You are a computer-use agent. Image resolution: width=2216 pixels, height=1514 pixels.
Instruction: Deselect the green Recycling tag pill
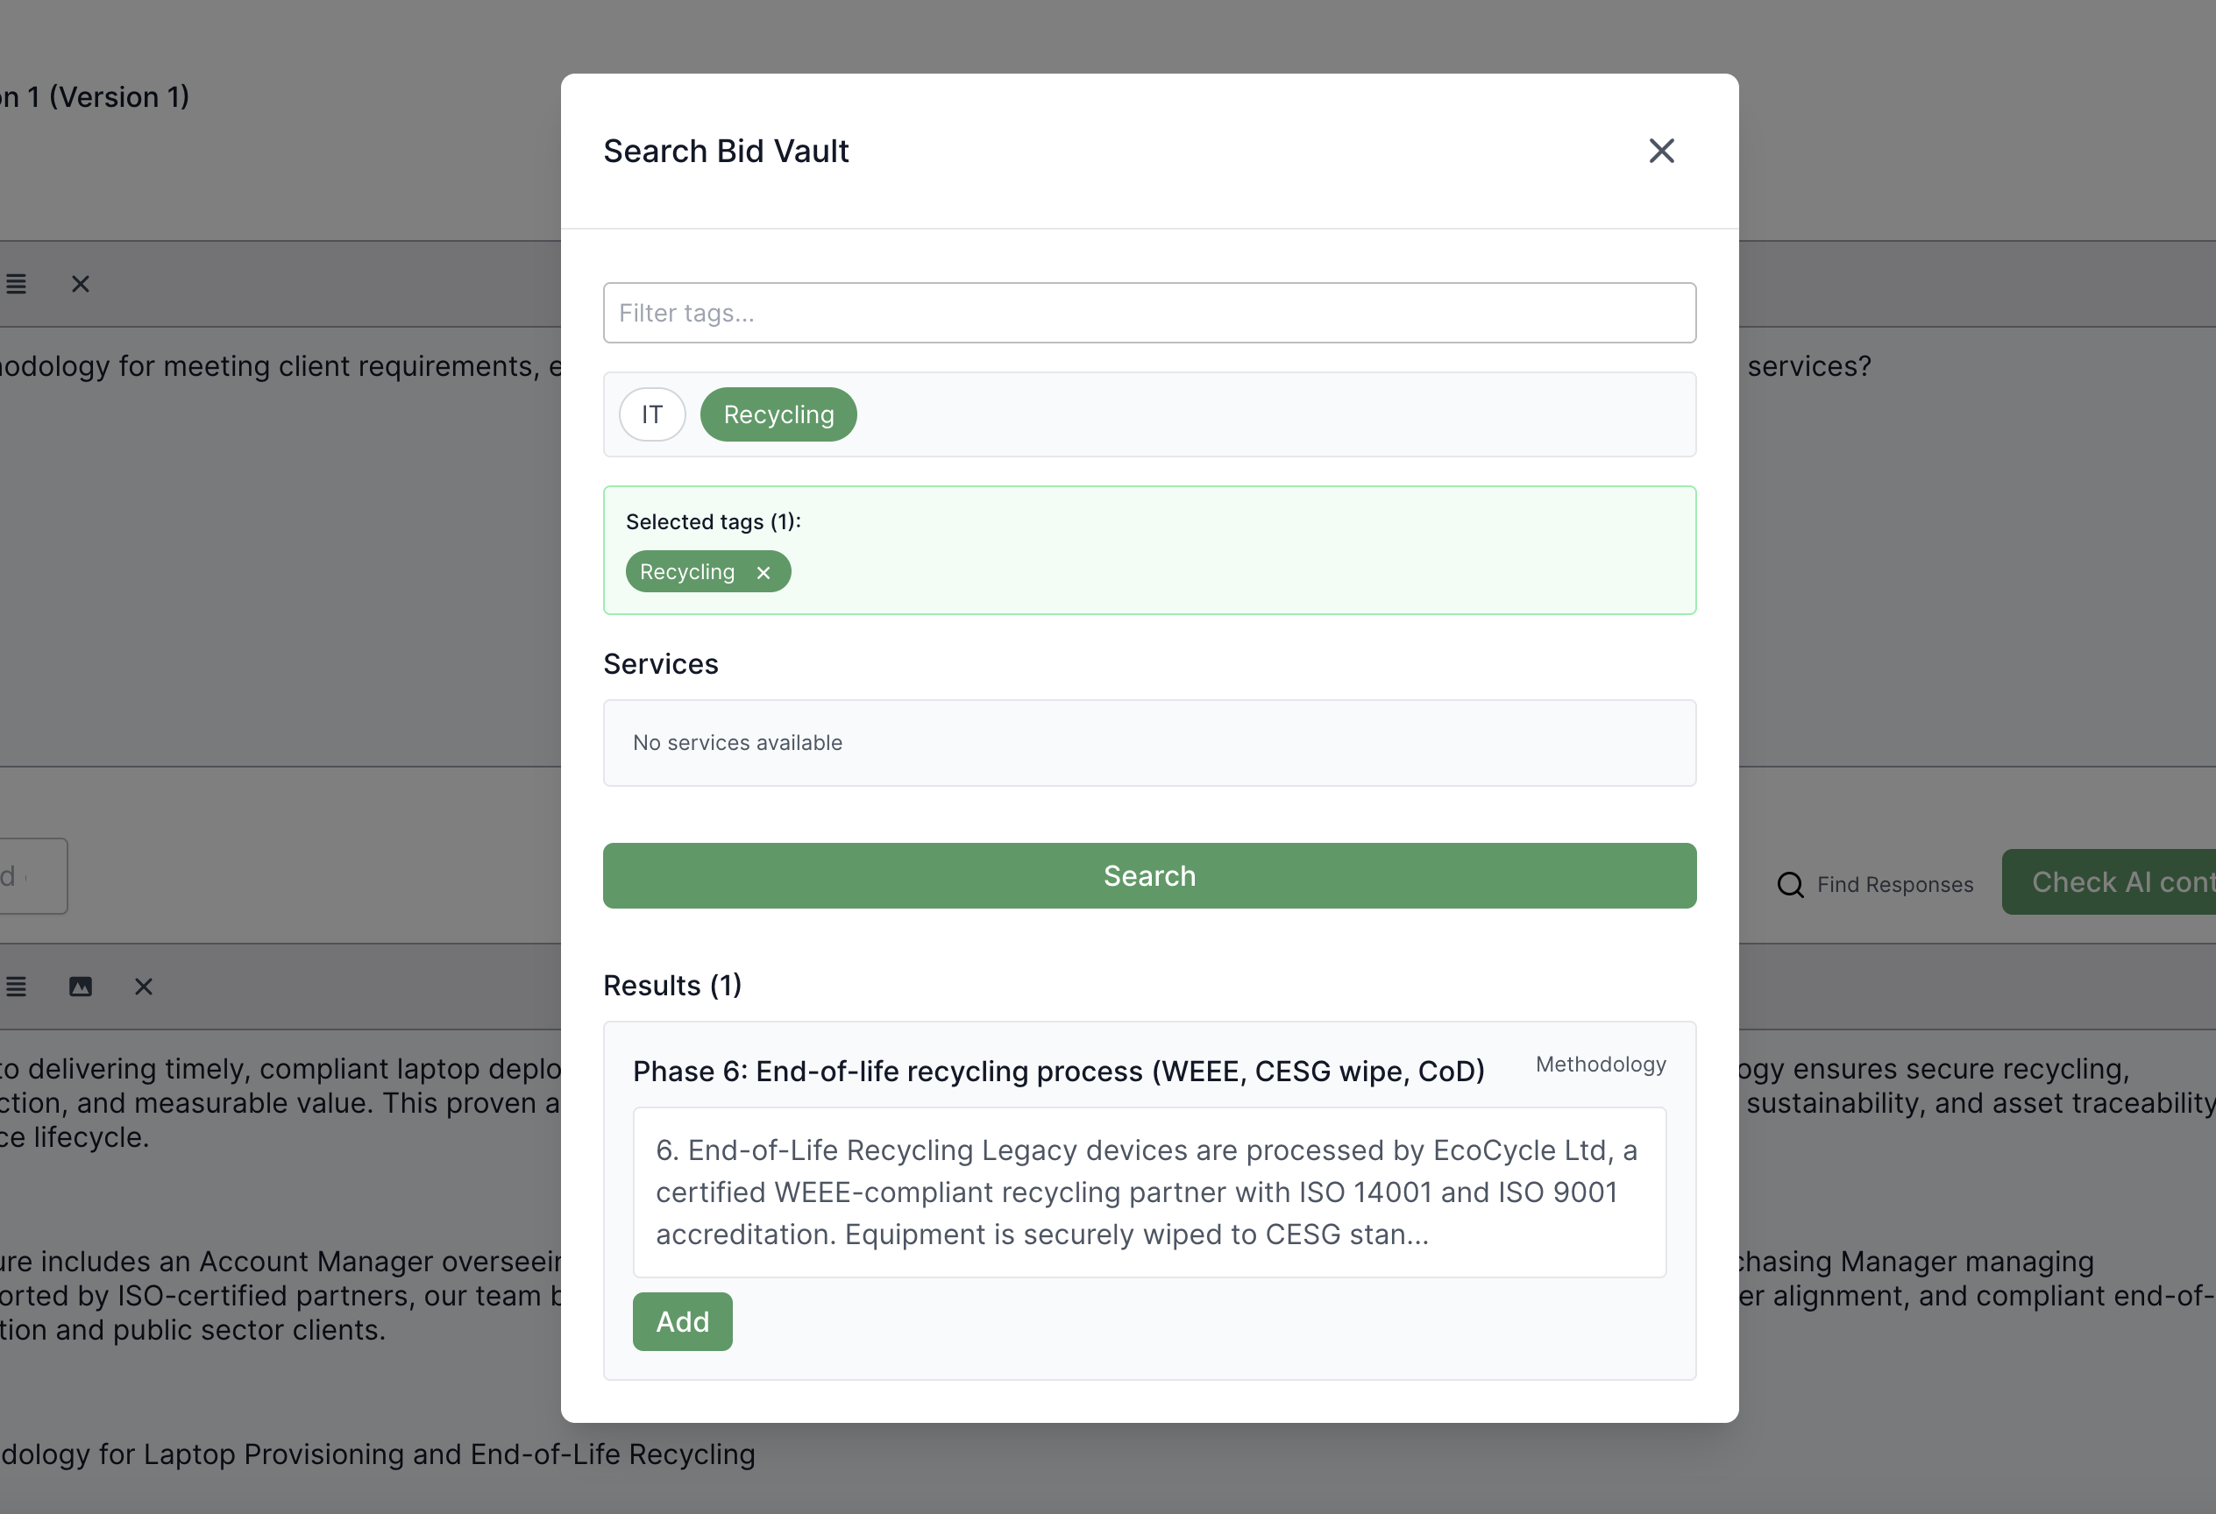778,414
